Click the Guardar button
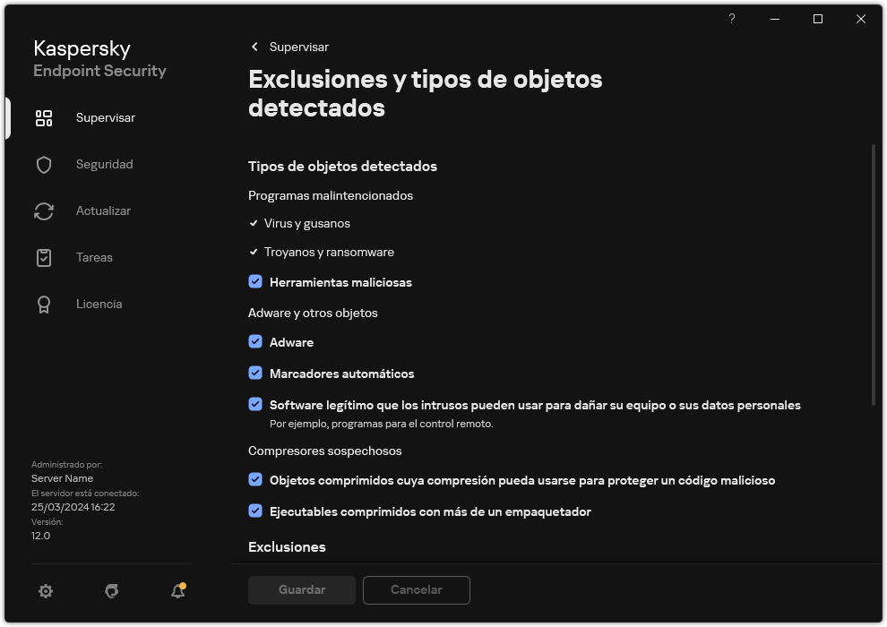 (301, 589)
